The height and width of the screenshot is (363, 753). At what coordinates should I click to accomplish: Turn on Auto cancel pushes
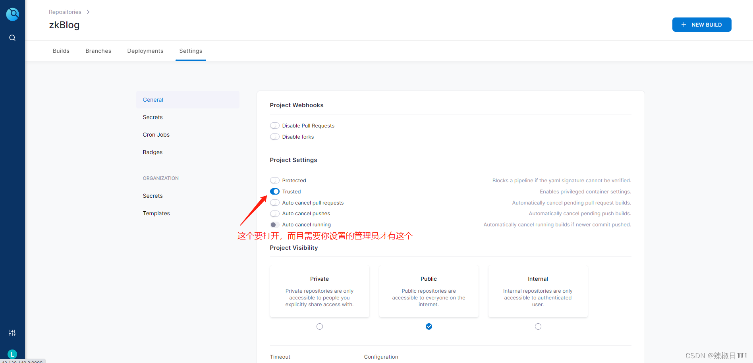click(x=274, y=213)
